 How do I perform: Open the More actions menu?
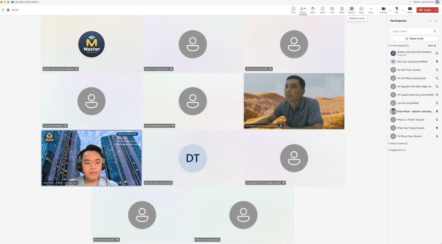371,10
